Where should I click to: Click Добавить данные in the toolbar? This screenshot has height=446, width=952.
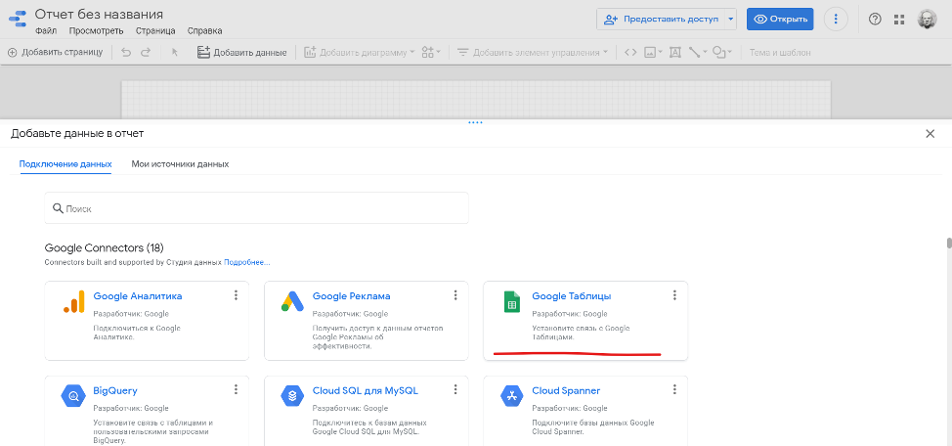[x=241, y=53]
